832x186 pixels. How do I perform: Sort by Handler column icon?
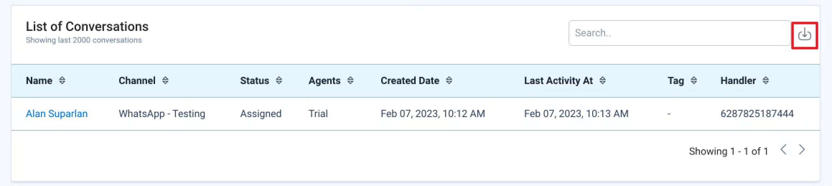[x=766, y=80]
